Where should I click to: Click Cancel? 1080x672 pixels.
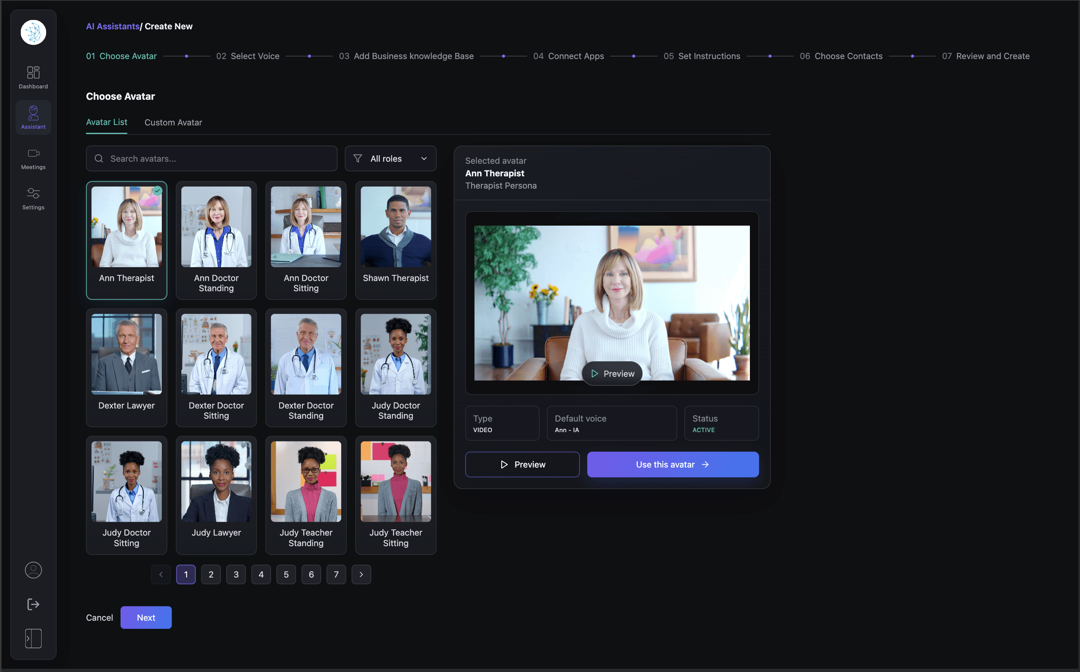[99, 617]
